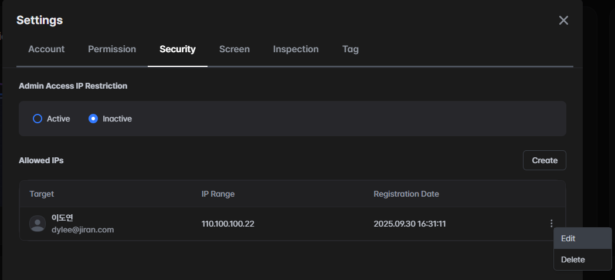Image resolution: width=615 pixels, height=280 pixels.
Task: Select the Inactive radio option
Action: click(93, 119)
